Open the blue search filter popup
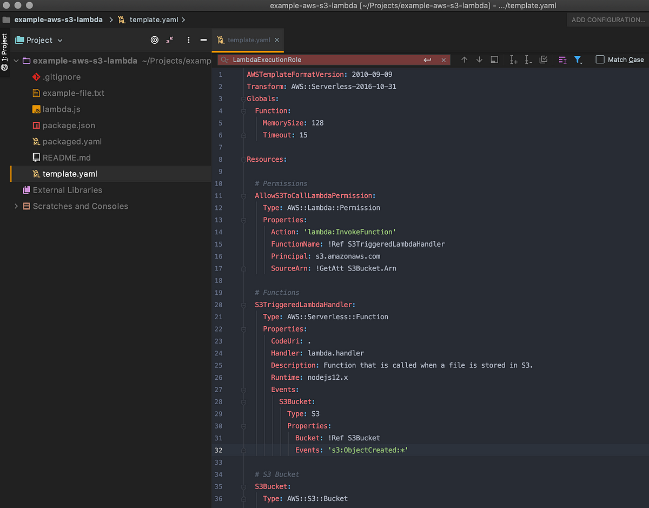Image resolution: width=649 pixels, height=508 pixels. click(578, 60)
